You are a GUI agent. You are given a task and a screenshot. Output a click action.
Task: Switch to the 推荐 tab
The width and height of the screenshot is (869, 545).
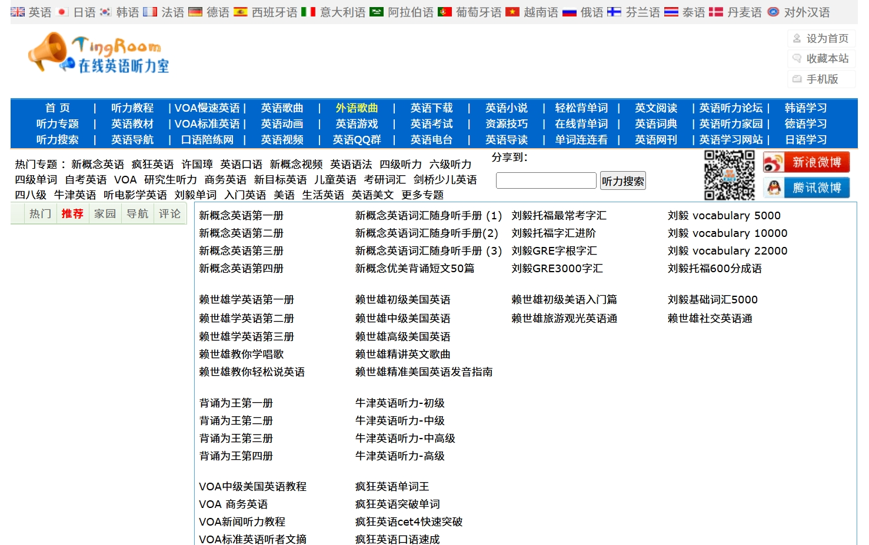[72, 214]
